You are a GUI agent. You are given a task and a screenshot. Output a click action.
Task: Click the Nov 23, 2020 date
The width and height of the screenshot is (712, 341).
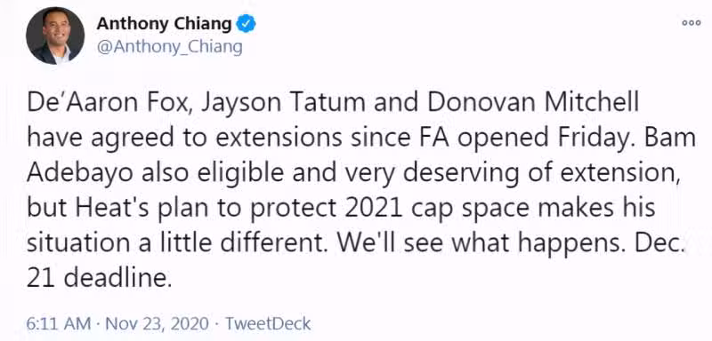tap(158, 324)
